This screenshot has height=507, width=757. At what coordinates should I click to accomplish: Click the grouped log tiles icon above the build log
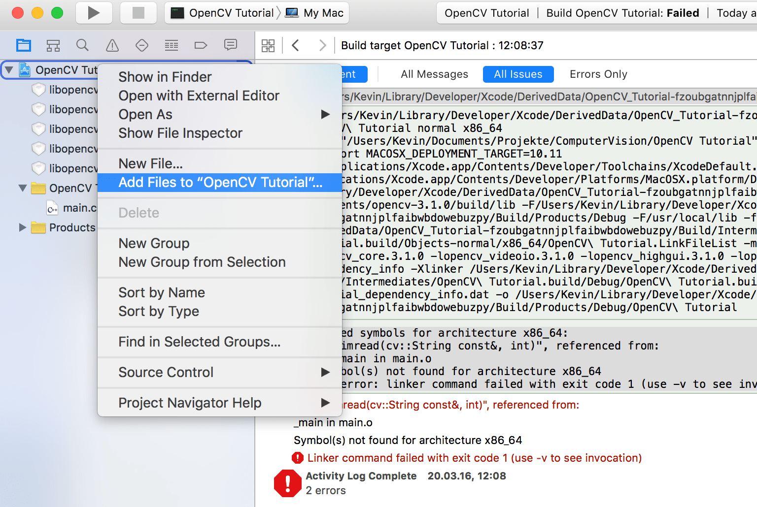(x=268, y=45)
